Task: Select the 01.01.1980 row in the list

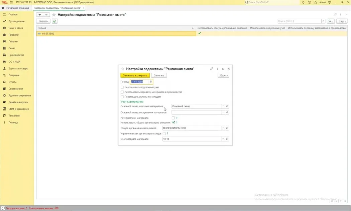Action: pyautogui.click(x=192, y=34)
